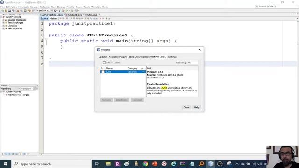The width and height of the screenshot is (299, 168).
Task: Click Close button in Plugins dialog
Action: (x=186, y=107)
